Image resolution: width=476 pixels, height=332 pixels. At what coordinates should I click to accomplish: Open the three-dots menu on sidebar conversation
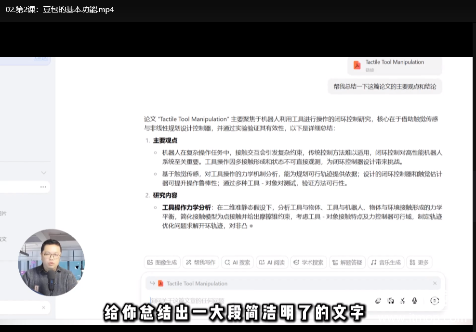(43, 187)
